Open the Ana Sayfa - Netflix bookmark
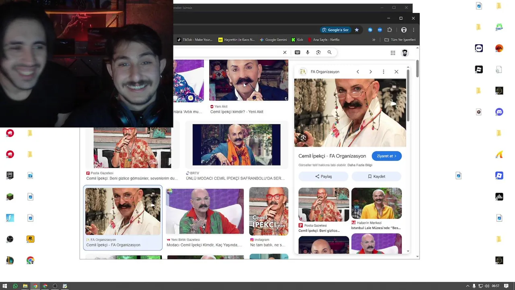 [323, 40]
